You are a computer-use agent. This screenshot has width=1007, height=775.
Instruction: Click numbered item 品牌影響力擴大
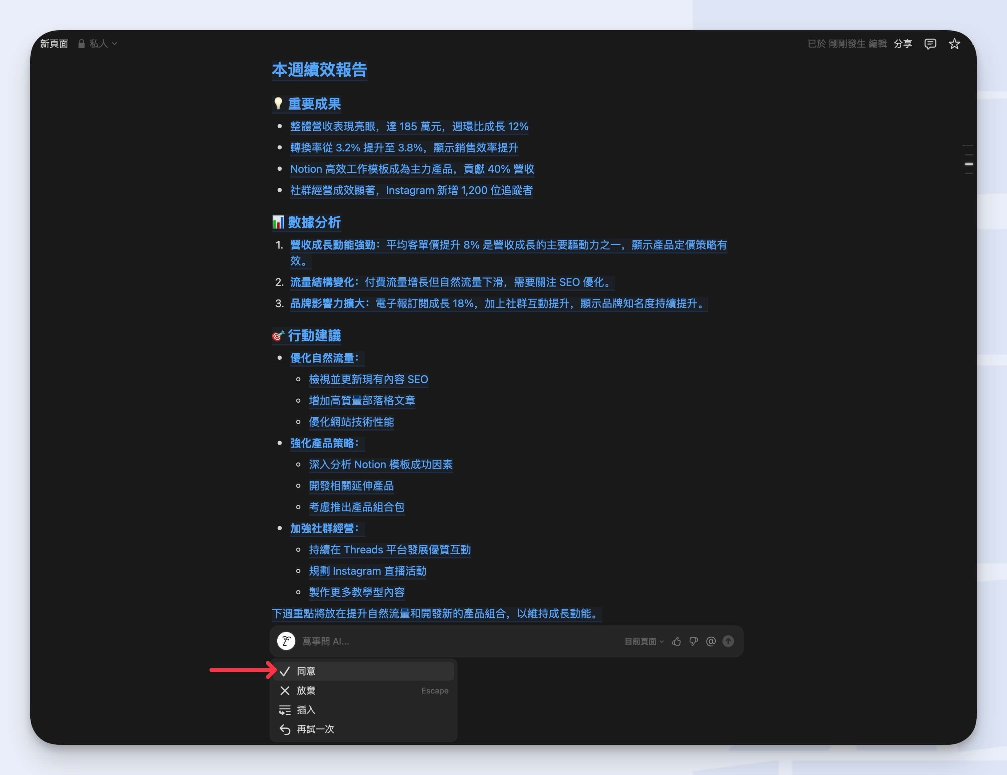498,303
